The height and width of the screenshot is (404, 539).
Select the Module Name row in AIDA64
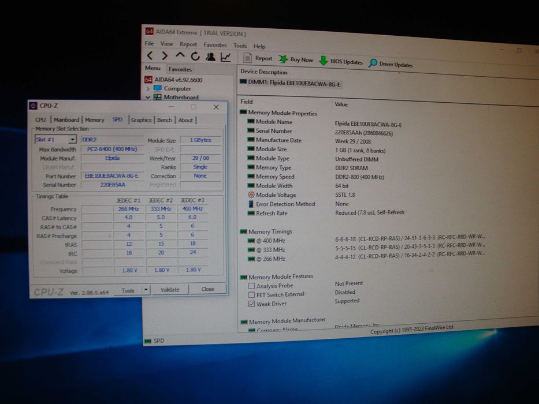coord(325,123)
